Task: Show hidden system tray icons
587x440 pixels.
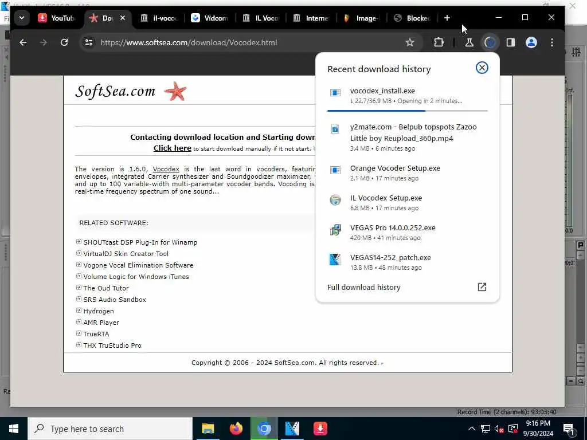Action: [472, 429]
